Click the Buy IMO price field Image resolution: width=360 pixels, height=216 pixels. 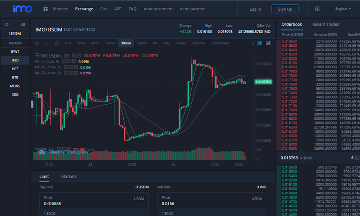[x=94, y=201]
